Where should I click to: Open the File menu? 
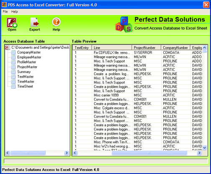[x=5, y=12]
